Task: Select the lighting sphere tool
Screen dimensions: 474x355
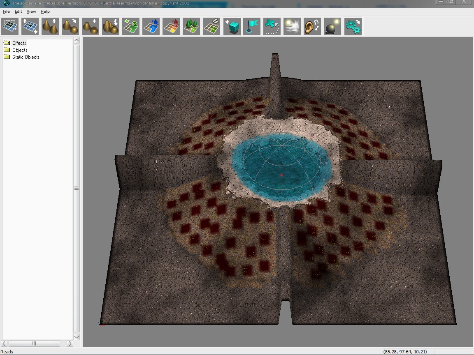Action: [x=332, y=26]
